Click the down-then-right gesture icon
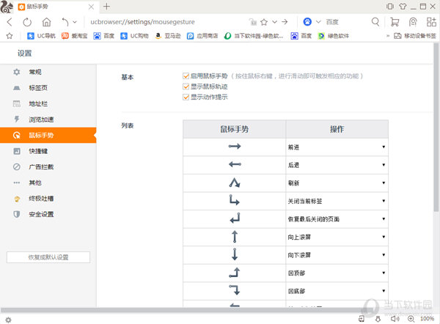The image size is (440, 324). click(x=235, y=200)
